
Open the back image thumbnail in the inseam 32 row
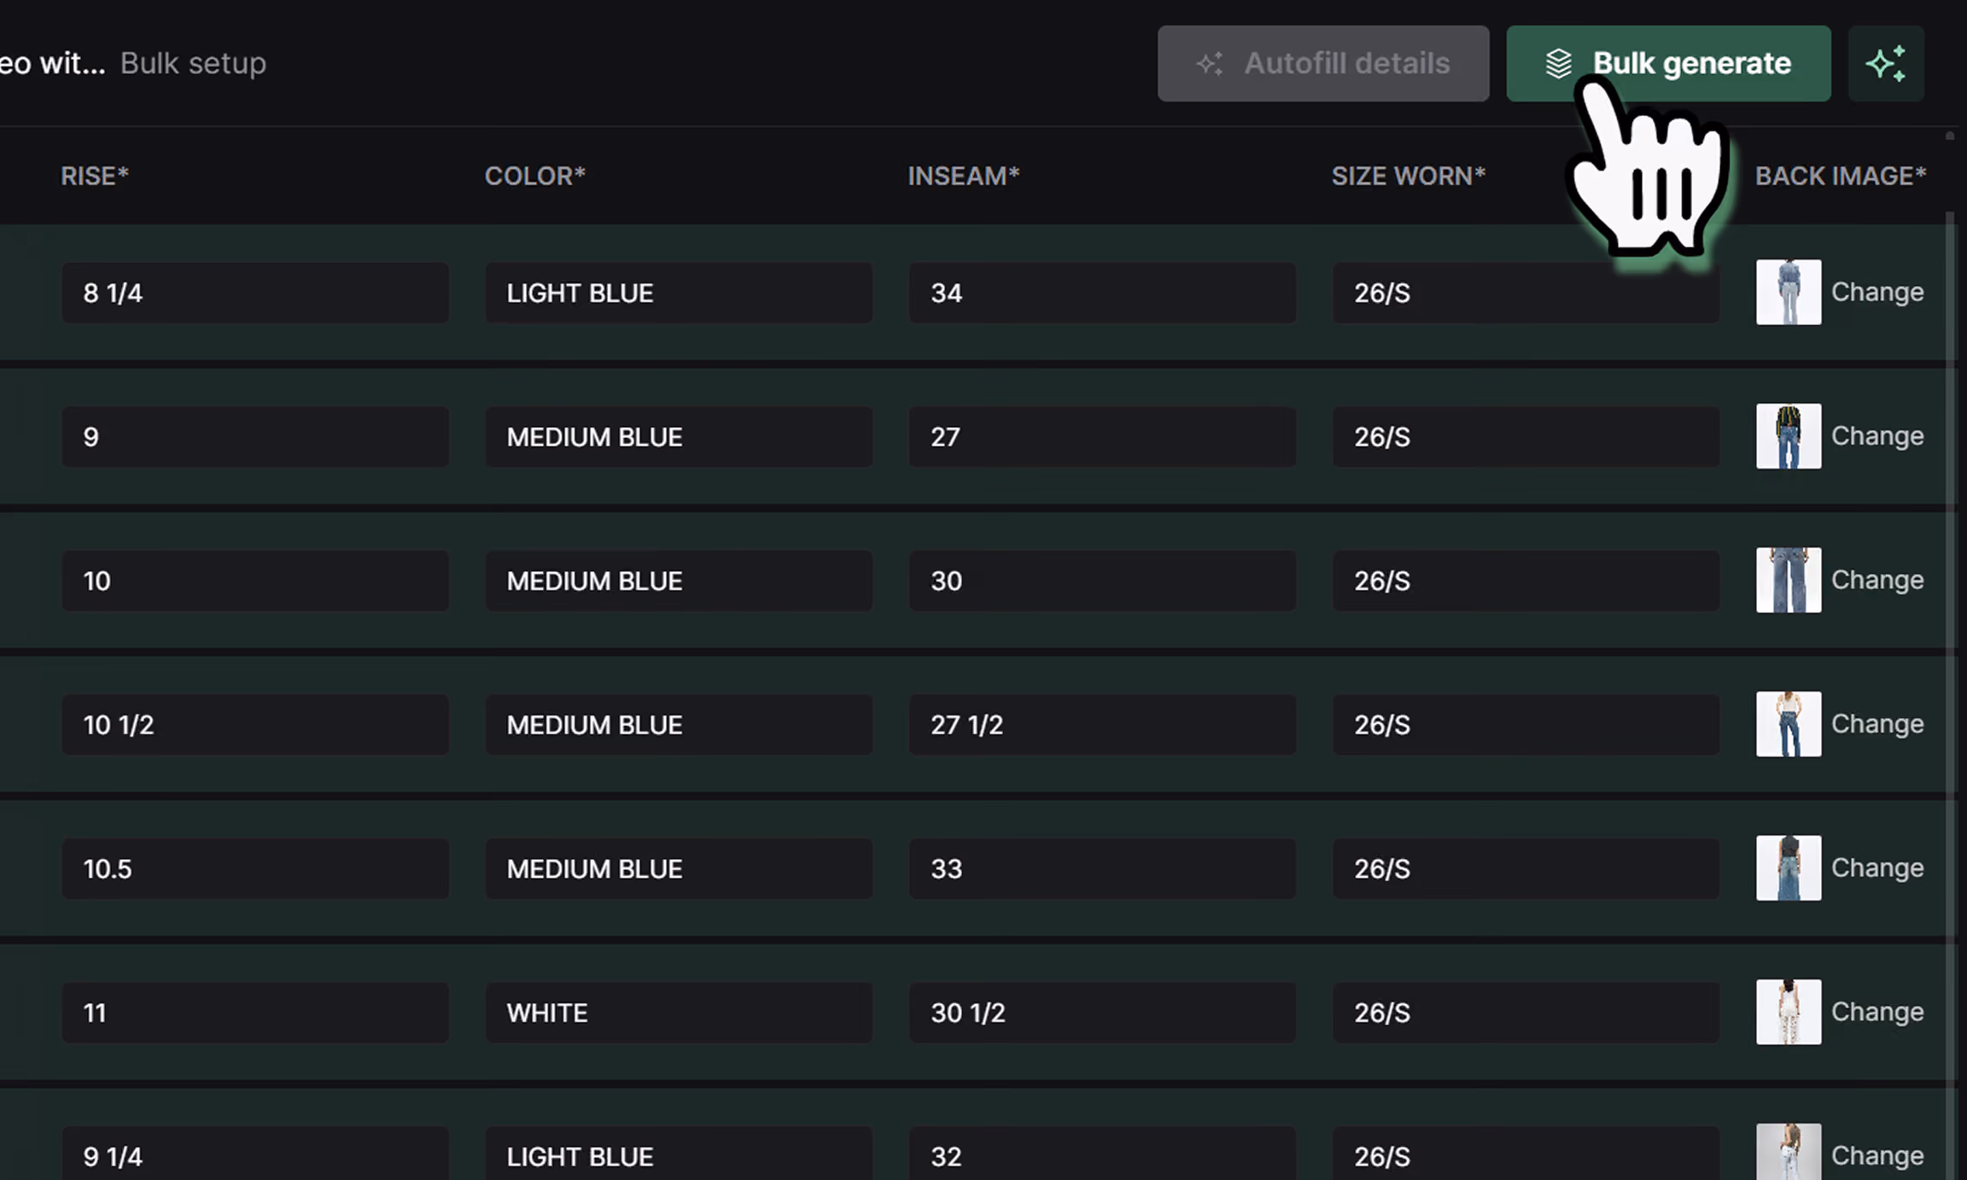1789,1152
